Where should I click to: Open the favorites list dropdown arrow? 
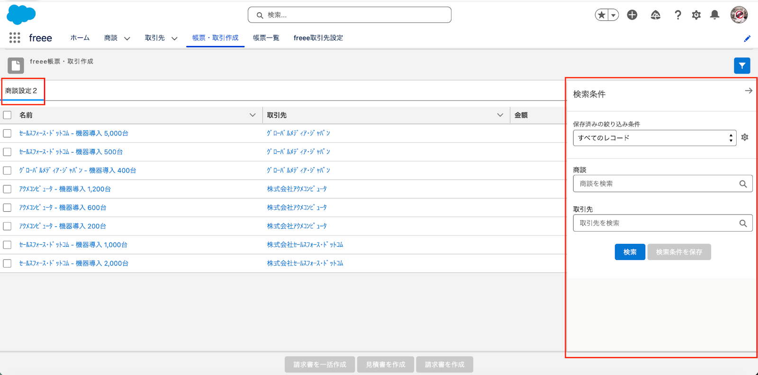(x=614, y=15)
